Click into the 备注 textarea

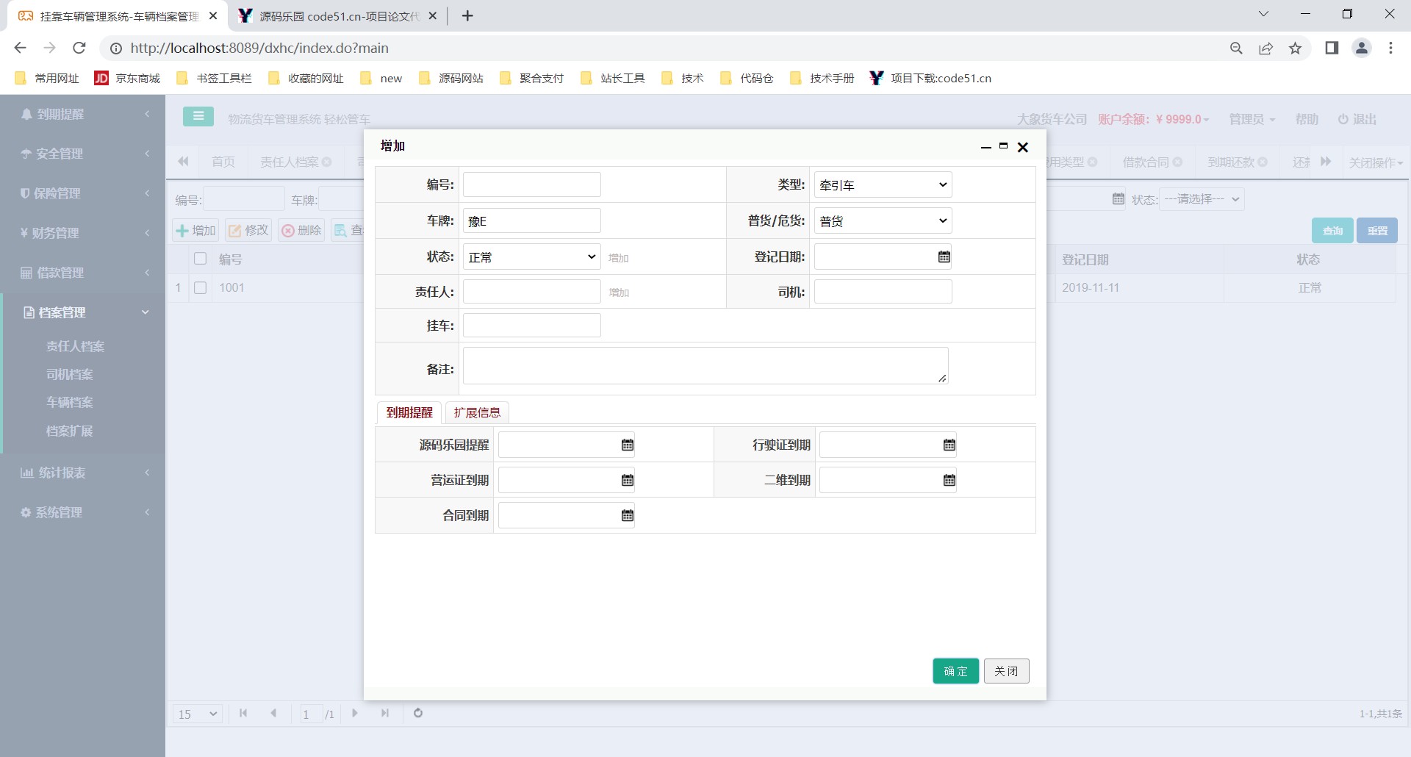[705, 366]
